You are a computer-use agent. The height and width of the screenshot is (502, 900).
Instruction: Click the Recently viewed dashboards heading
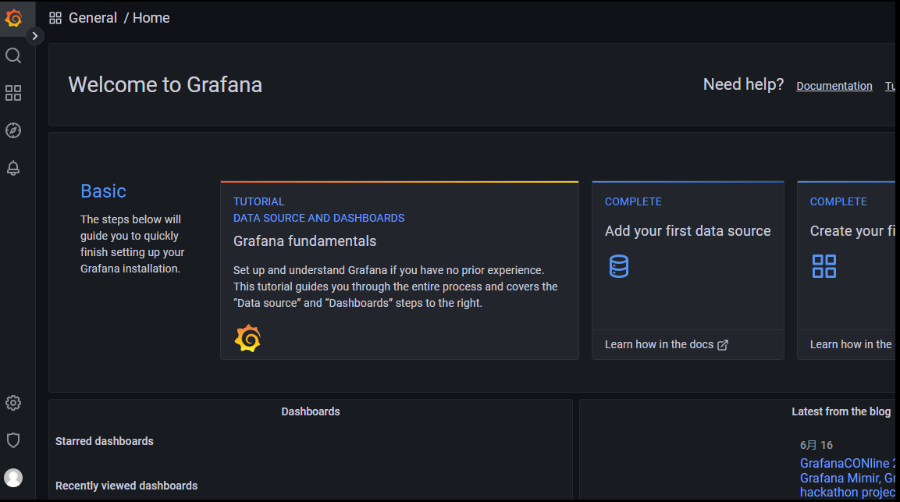(126, 486)
